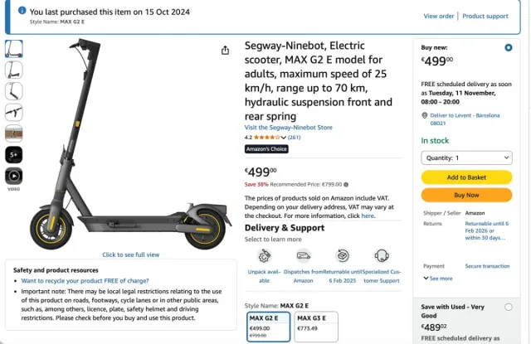Select the Buy new radio button
The width and height of the screenshot is (531, 344).
point(508,48)
